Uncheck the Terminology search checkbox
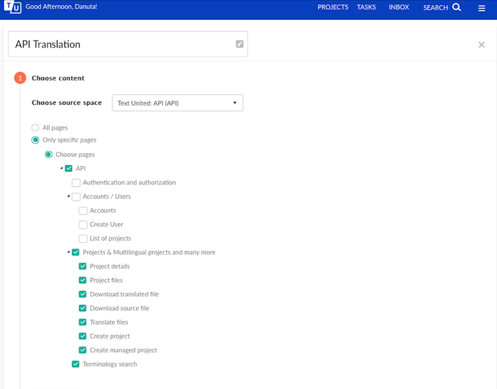 pyautogui.click(x=76, y=364)
